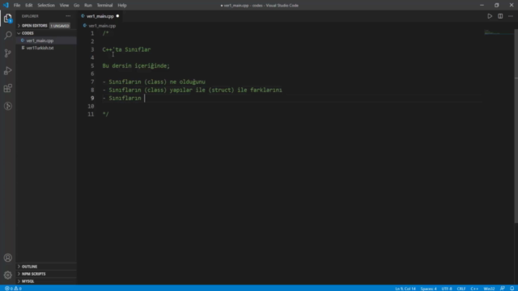518x291 pixels.
Task: Open the Search view icon
Action: click(x=7, y=36)
